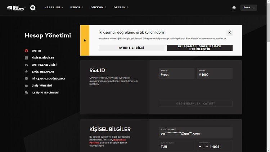Open the language globe icon
The height and width of the screenshot is (152, 270).
(234, 8)
